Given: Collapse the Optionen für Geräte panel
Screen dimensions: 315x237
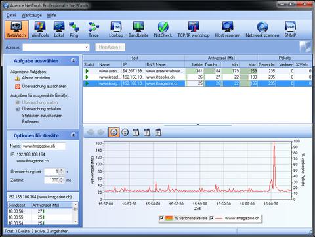Looking at the screenshot, I should click(x=73, y=135).
